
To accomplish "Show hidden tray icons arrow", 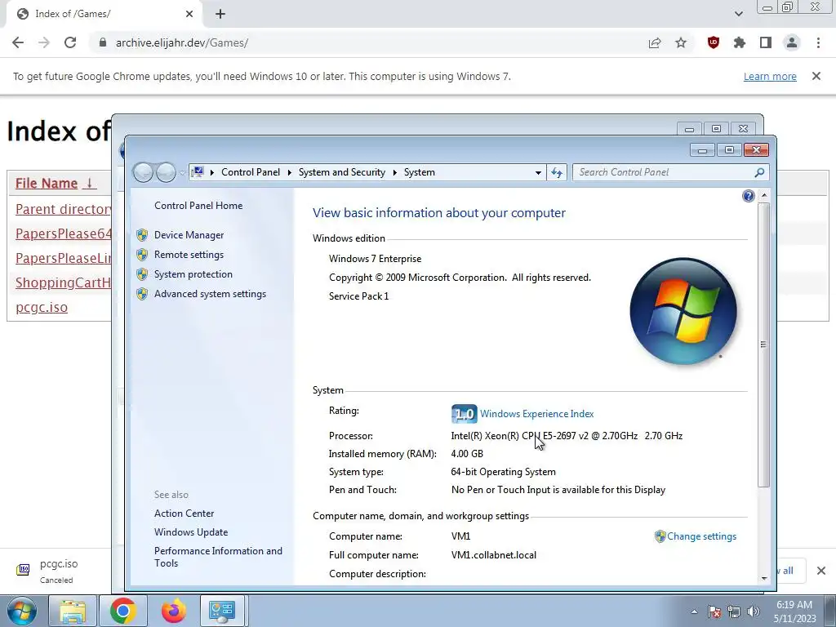I will point(694,611).
